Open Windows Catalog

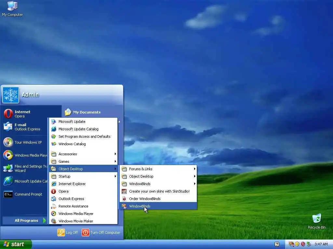[83, 144]
